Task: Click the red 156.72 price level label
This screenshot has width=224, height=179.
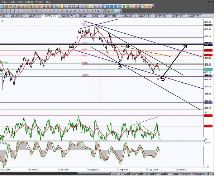Action: (x=208, y=50)
